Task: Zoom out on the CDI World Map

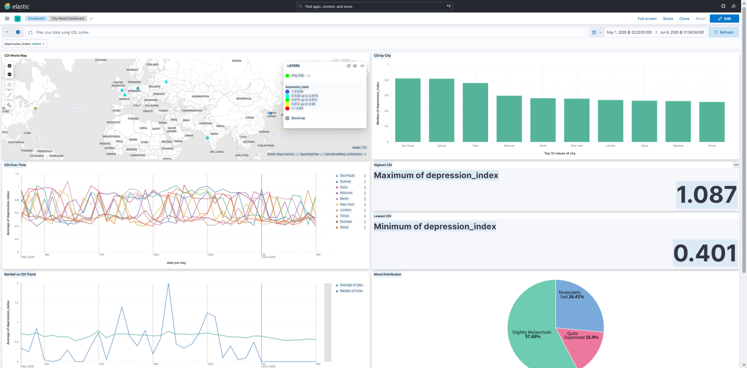Action: [x=9, y=74]
